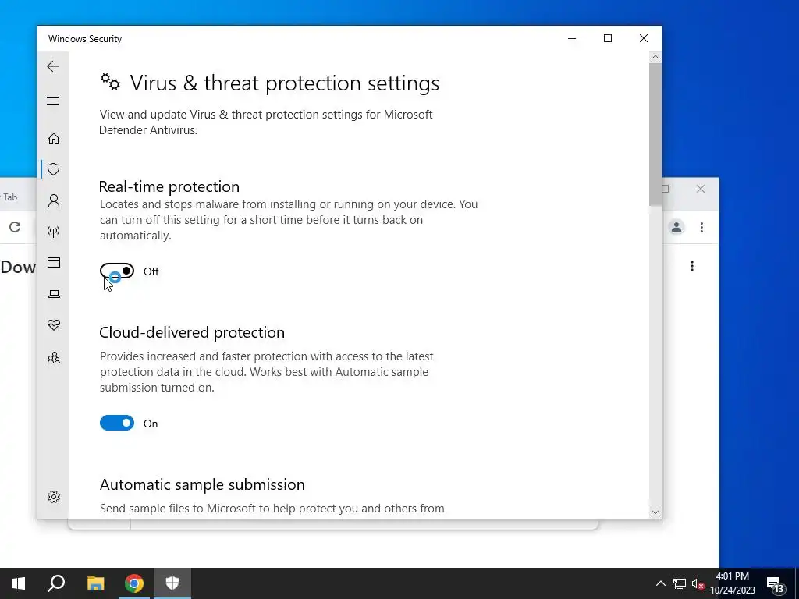The height and width of the screenshot is (599, 799).
Task: Open notification center with 13 alerts
Action: click(776, 585)
